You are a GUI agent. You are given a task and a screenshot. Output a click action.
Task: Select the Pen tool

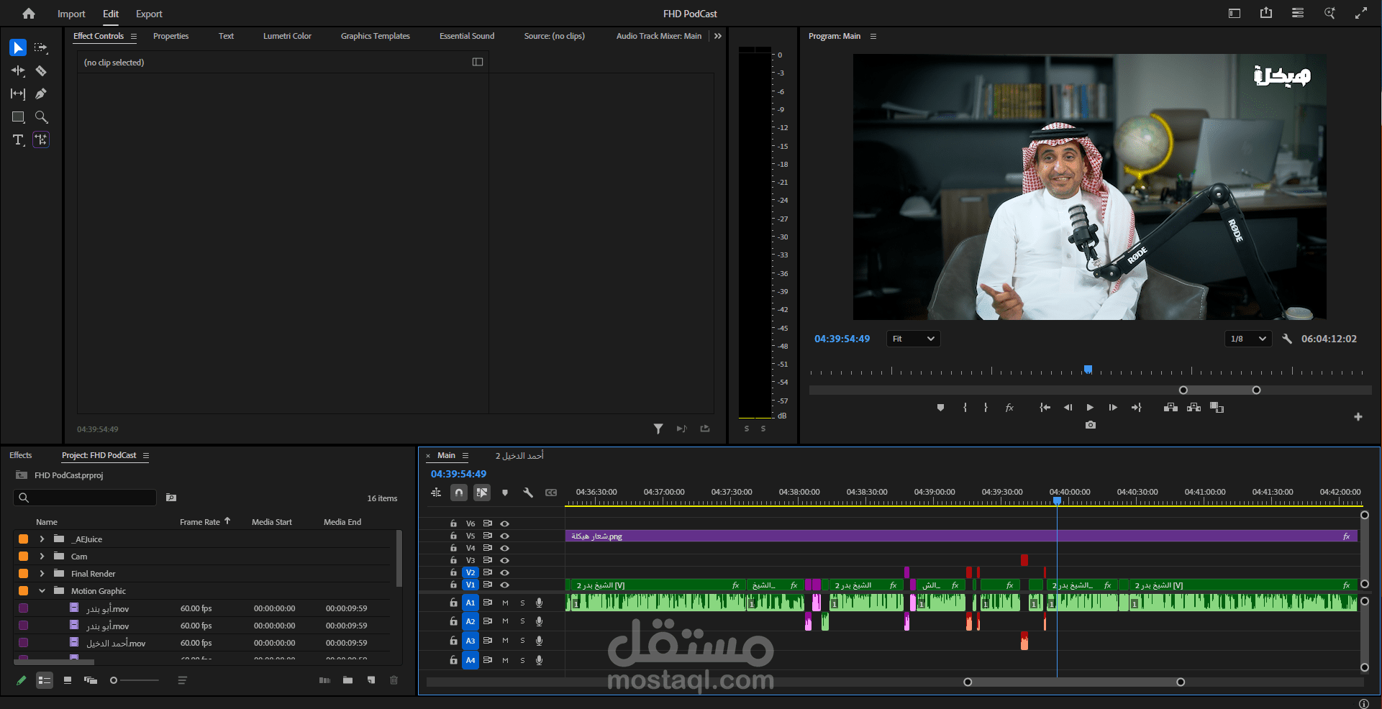(41, 93)
